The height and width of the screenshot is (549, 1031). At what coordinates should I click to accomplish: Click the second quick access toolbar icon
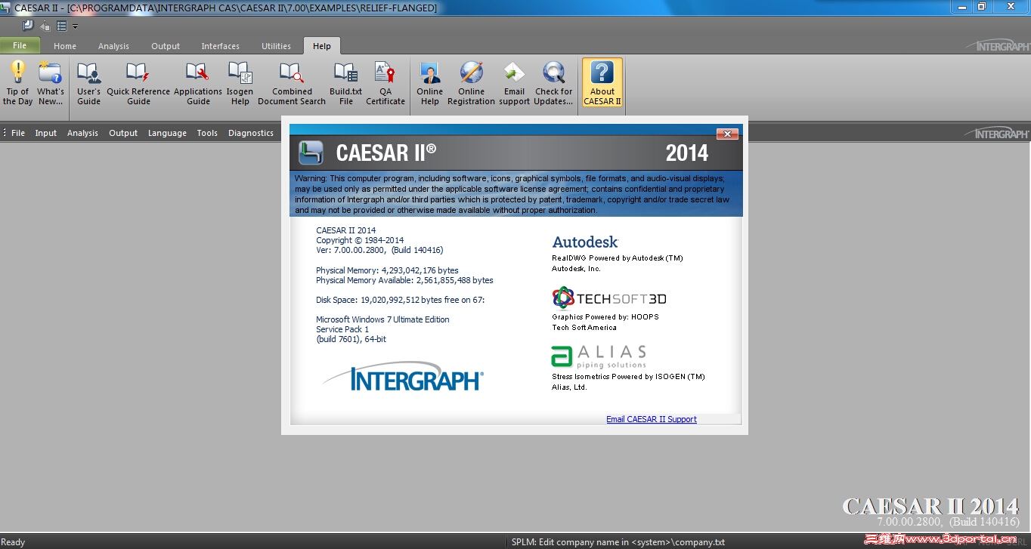pos(45,26)
